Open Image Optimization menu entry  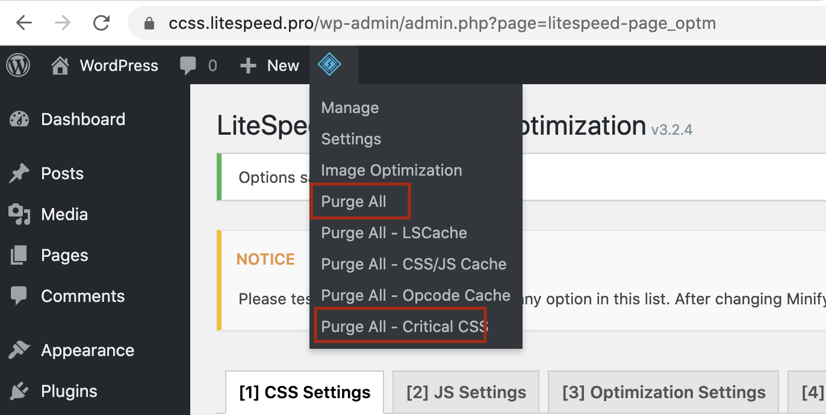click(x=391, y=170)
